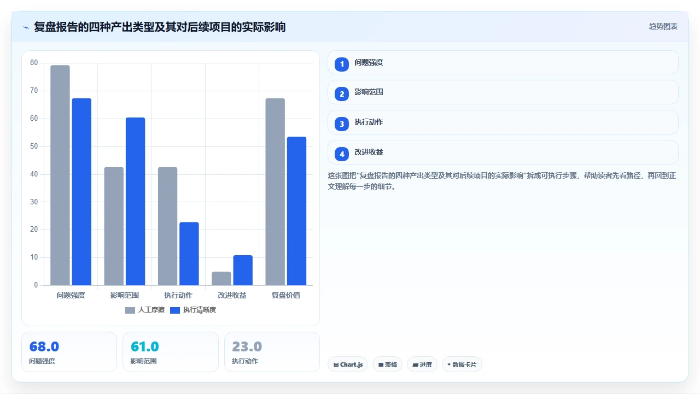Open the 61.0 影响范围 data card
The height and width of the screenshot is (394, 700).
pos(171,352)
